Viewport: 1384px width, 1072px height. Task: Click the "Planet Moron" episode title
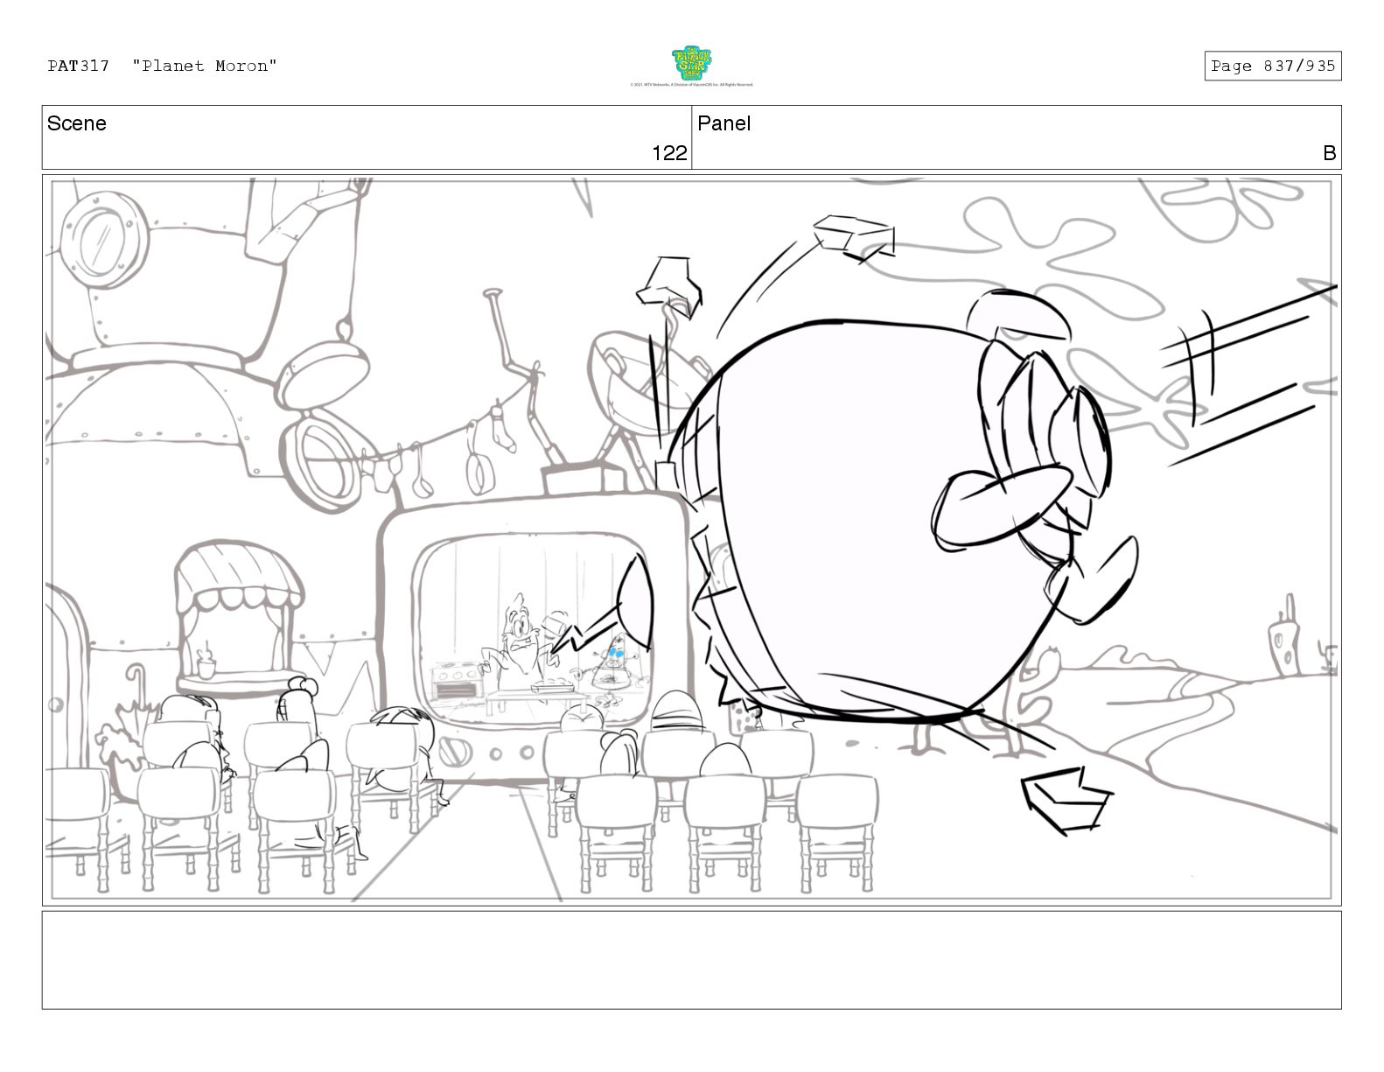pos(205,66)
